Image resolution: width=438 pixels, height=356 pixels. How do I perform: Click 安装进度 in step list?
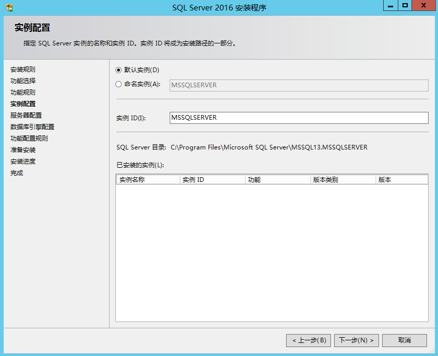pyautogui.click(x=23, y=162)
